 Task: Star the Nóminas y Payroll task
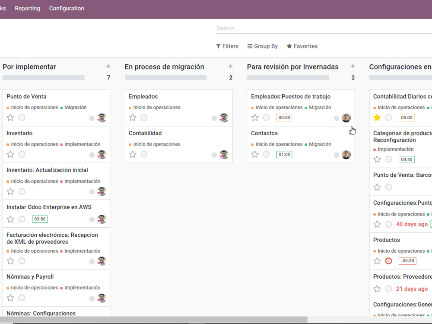(x=10, y=298)
